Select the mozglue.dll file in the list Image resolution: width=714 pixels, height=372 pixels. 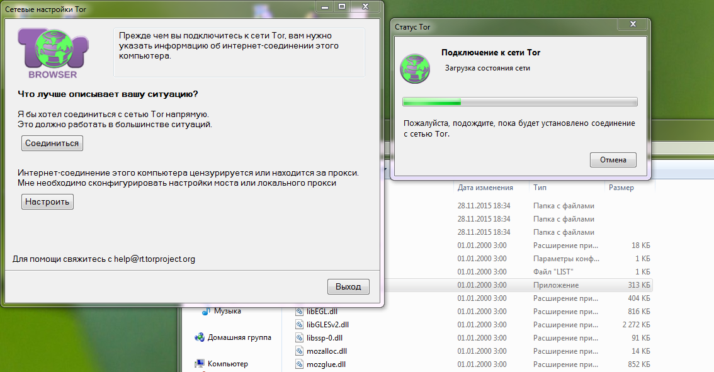pyautogui.click(x=327, y=364)
